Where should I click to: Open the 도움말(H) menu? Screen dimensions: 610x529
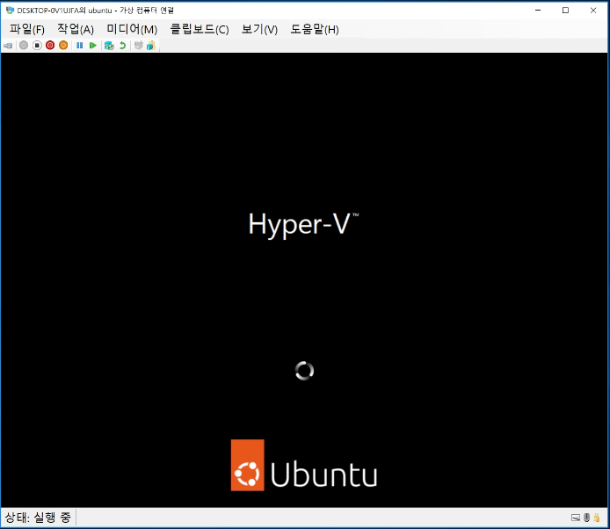315,29
